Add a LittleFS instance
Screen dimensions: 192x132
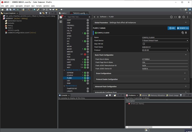[x=88, y=91]
